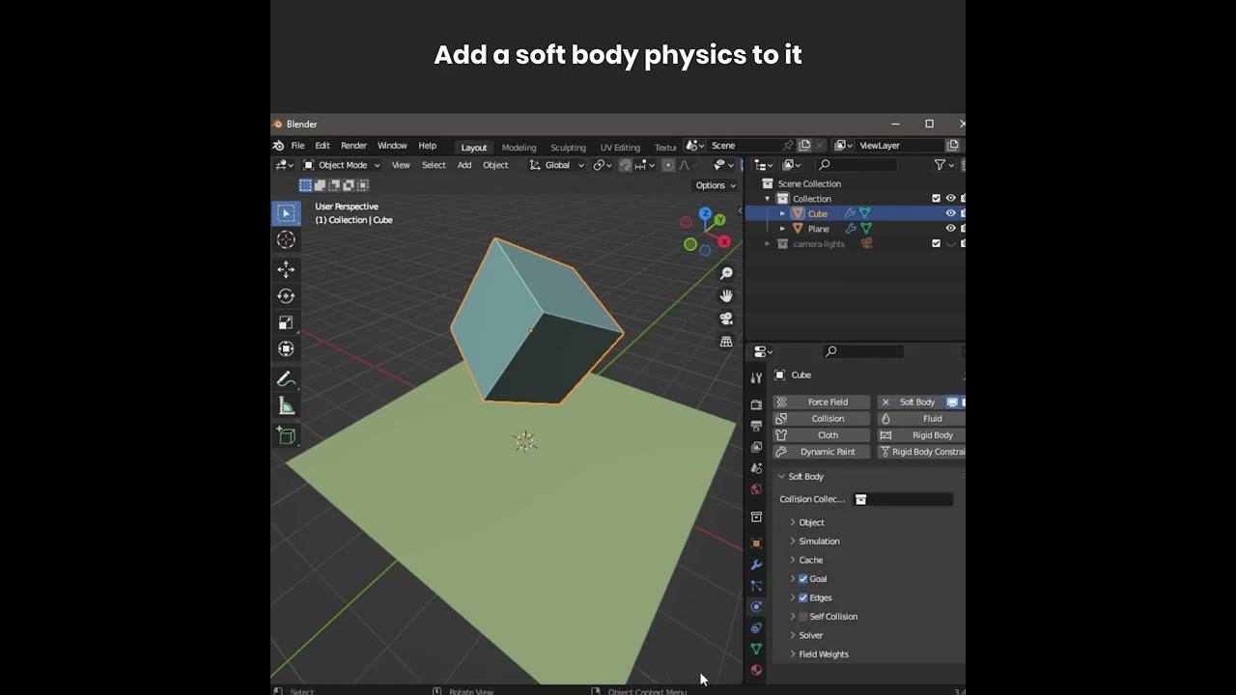Open the Object Mode dropdown

point(342,165)
